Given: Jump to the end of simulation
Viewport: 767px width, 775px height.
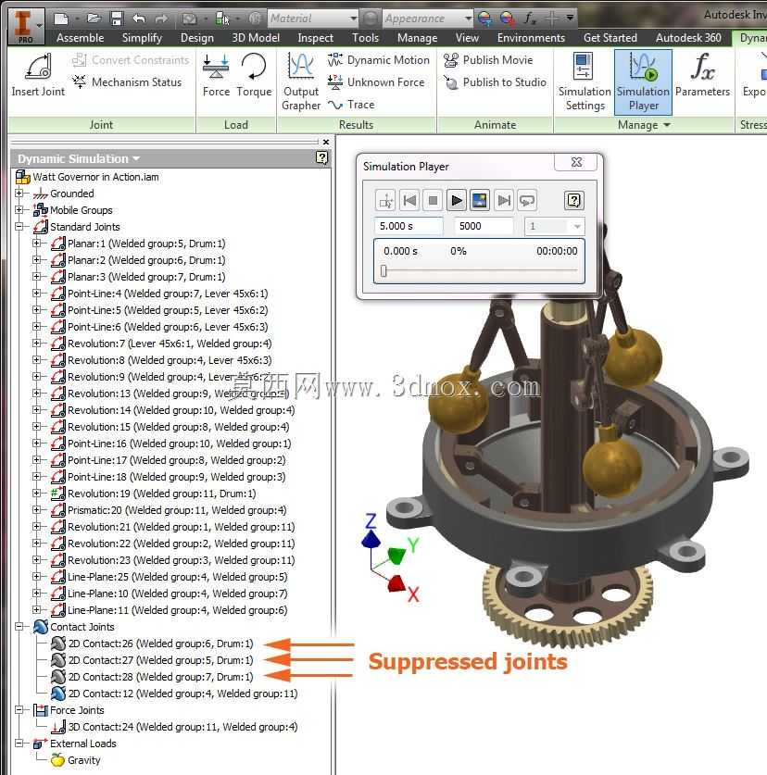Looking at the screenshot, I should (x=503, y=200).
